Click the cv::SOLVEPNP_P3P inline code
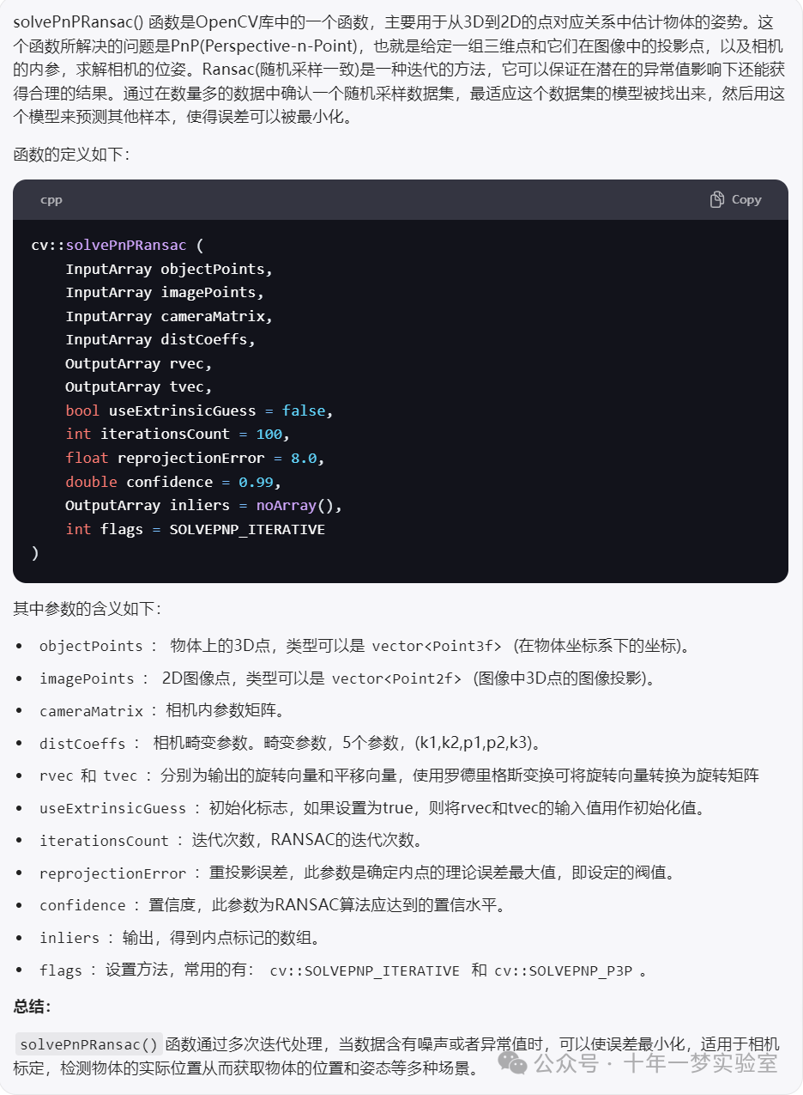This screenshot has height=1095, width=803. (564, 970)
